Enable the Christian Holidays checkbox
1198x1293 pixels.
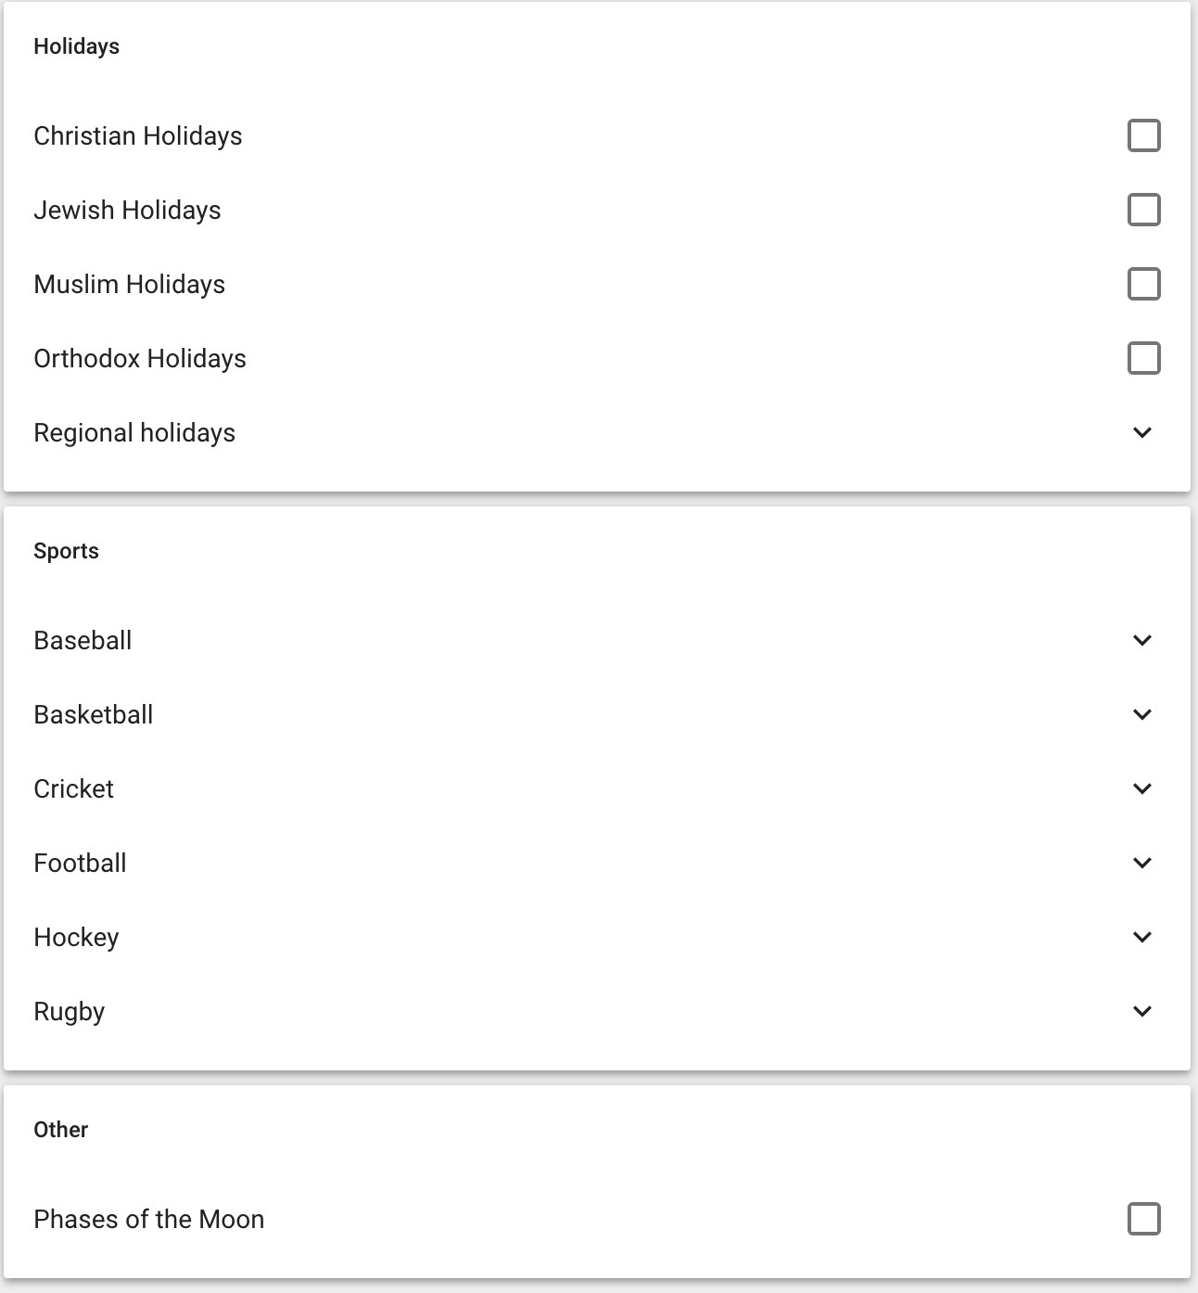click(1143, 135)
